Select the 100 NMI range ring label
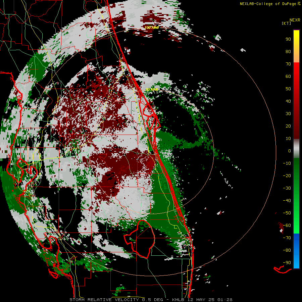Screen dimensions: 302x302 152,28
